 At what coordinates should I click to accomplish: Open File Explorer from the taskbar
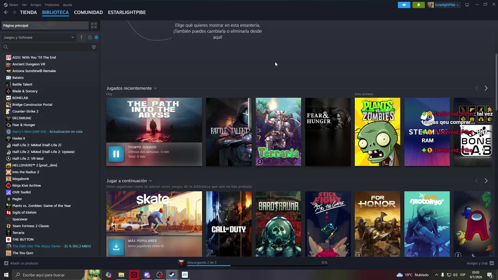coord(121,275)
